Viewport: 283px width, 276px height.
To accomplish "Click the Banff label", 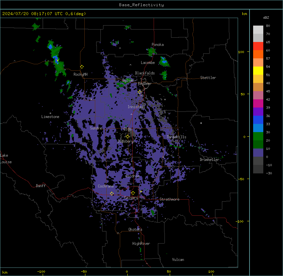I will click(x=41, y=186).
